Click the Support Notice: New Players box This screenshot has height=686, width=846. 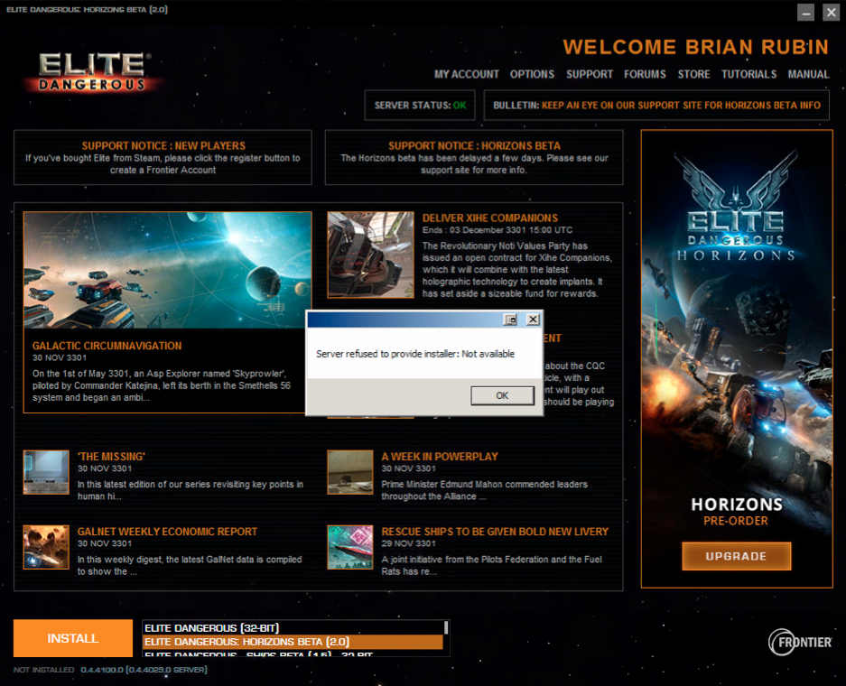163,157
